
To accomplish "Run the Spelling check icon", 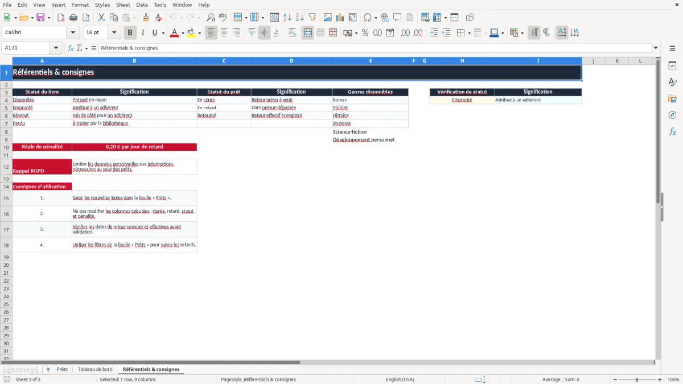I will 223,18.
